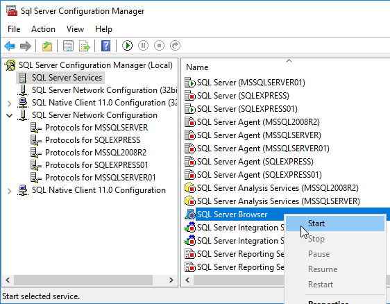The width and height of the screenshot is (390, 304).
Task: Choose Resume in the context menu
Action: (335, 269)
